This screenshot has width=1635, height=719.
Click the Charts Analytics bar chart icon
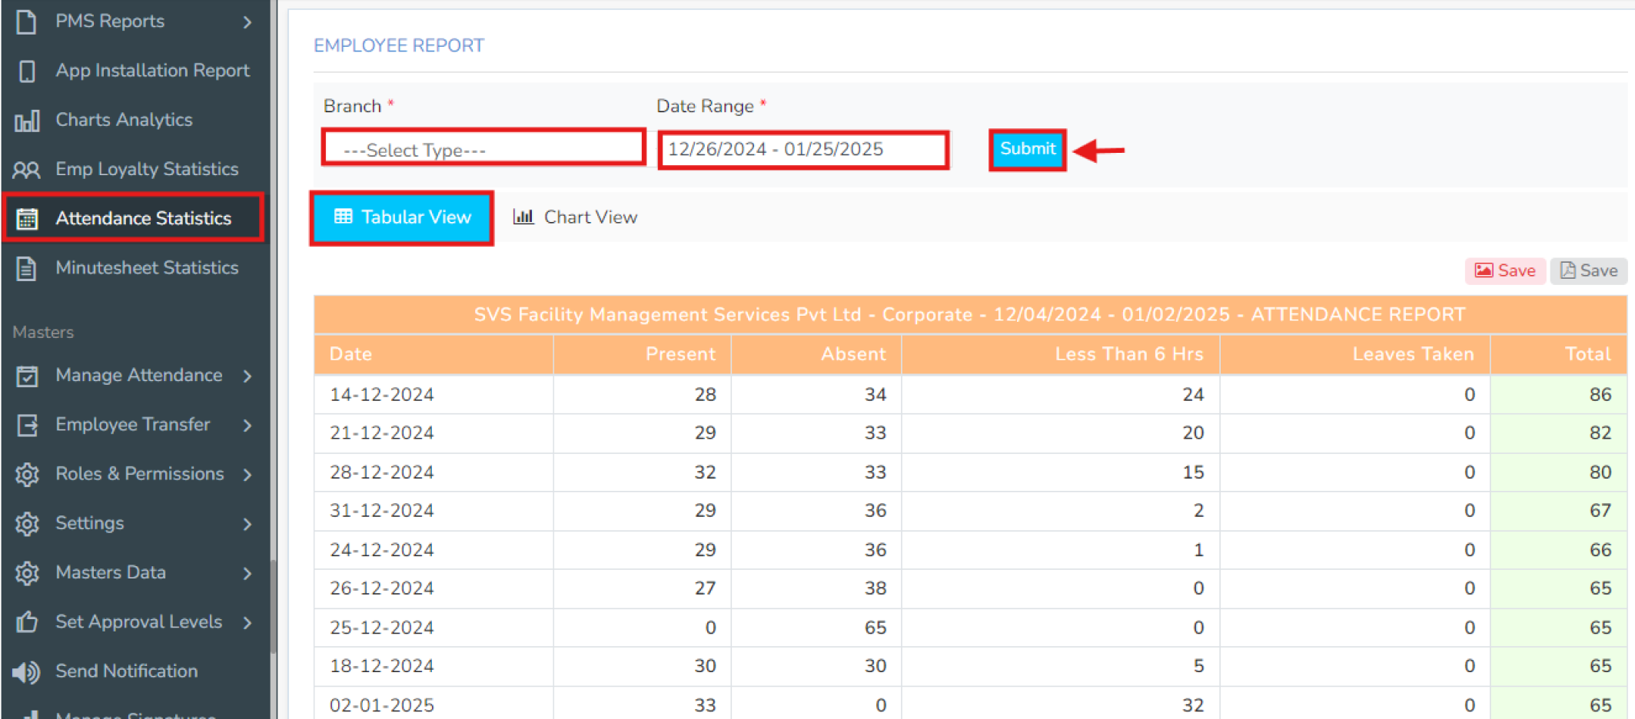click(27, 121)
